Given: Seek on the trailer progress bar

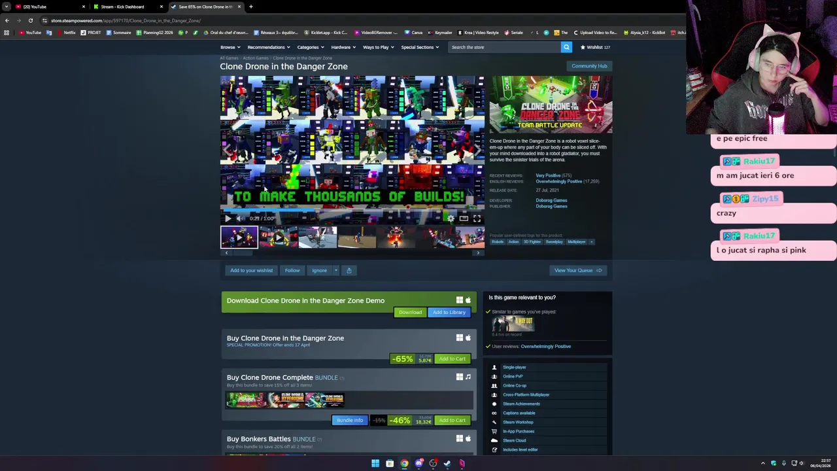Looking at the screenshot, I should click(x=352, y=211).
